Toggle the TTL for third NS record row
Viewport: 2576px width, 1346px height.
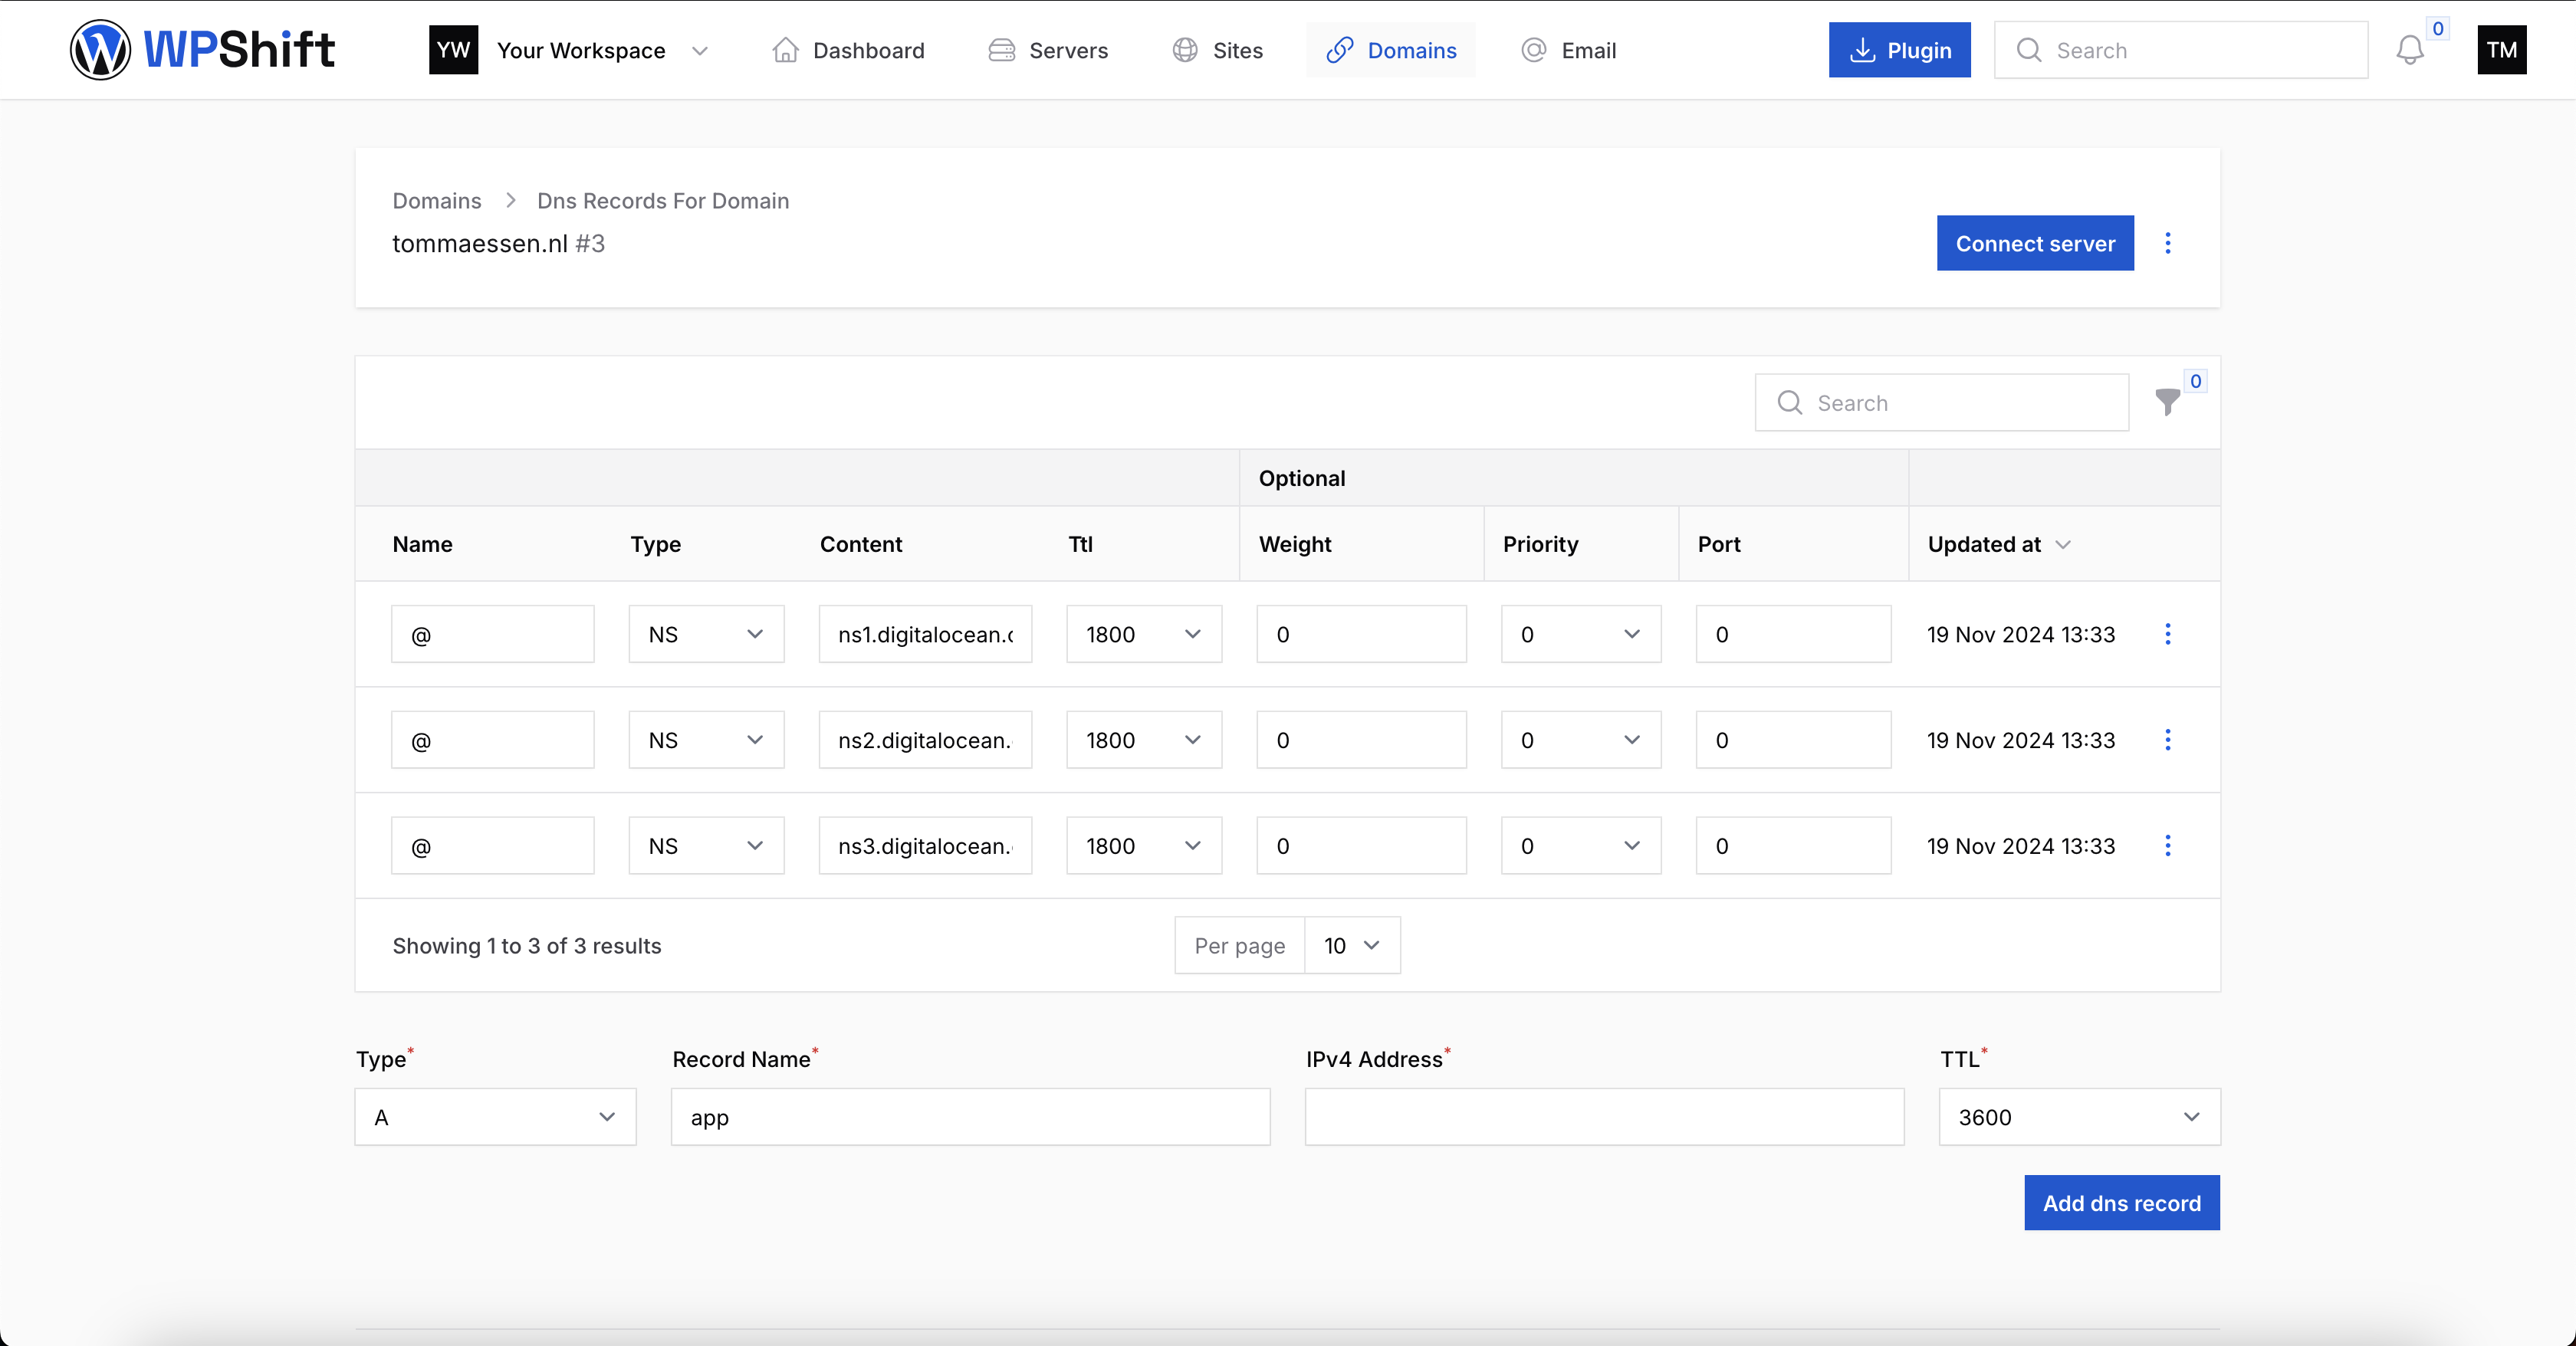pos(1193,845)
